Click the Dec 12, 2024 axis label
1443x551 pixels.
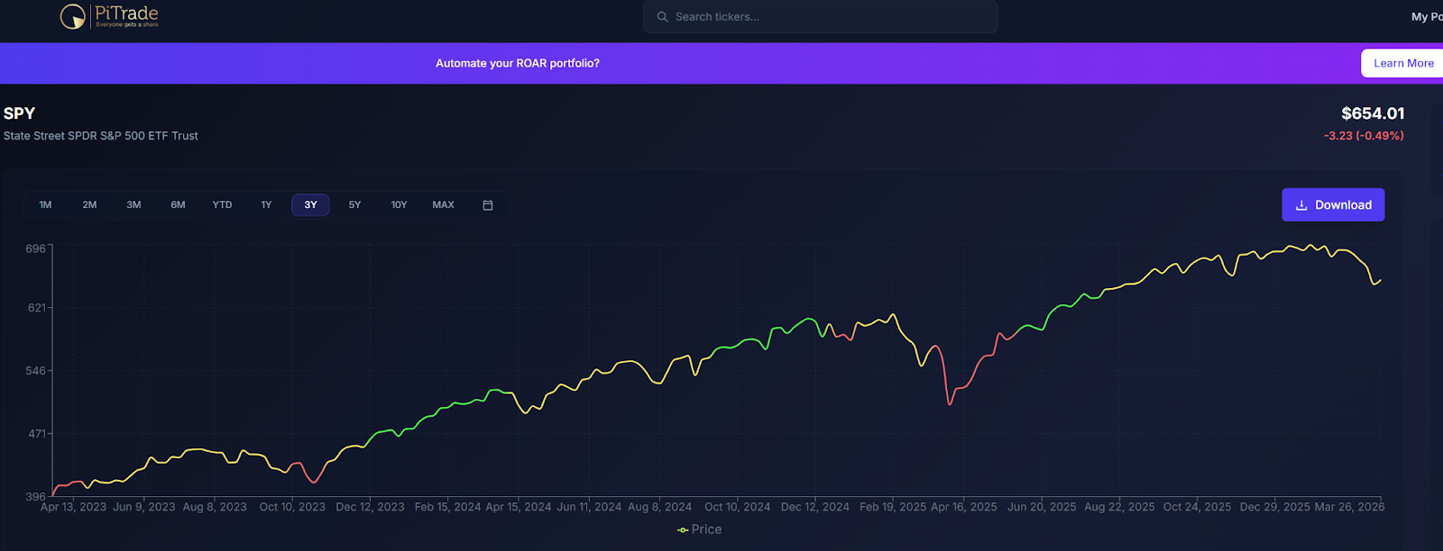click(815, 507)
